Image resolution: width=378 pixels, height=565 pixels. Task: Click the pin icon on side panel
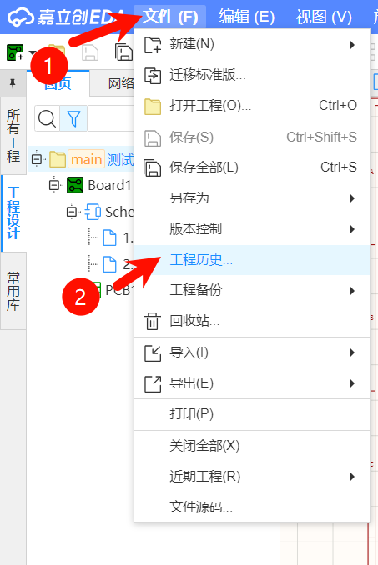click(13, 83)
